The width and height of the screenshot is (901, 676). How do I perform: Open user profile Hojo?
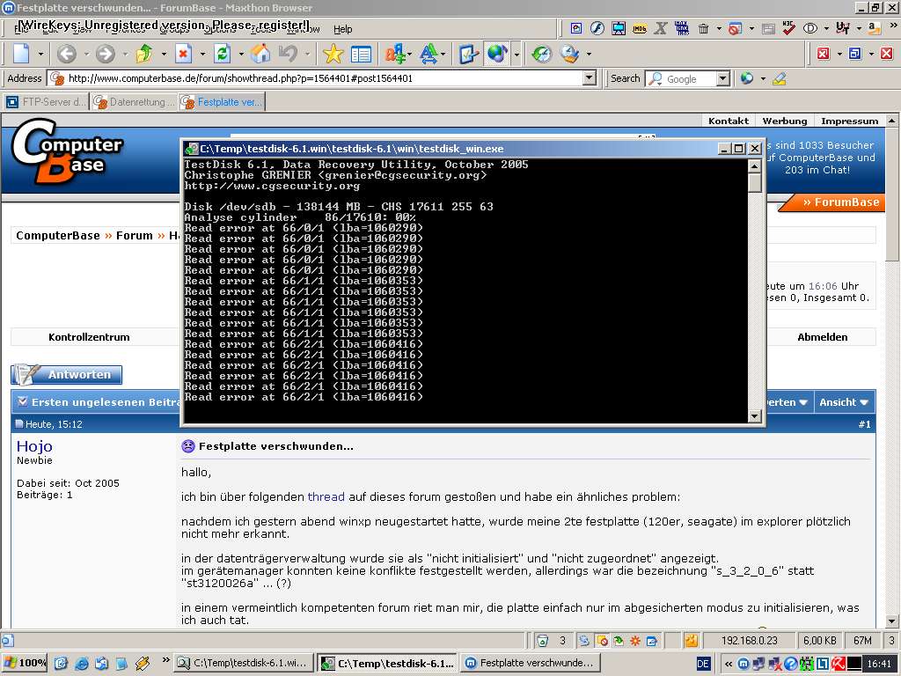click(34, 446)
